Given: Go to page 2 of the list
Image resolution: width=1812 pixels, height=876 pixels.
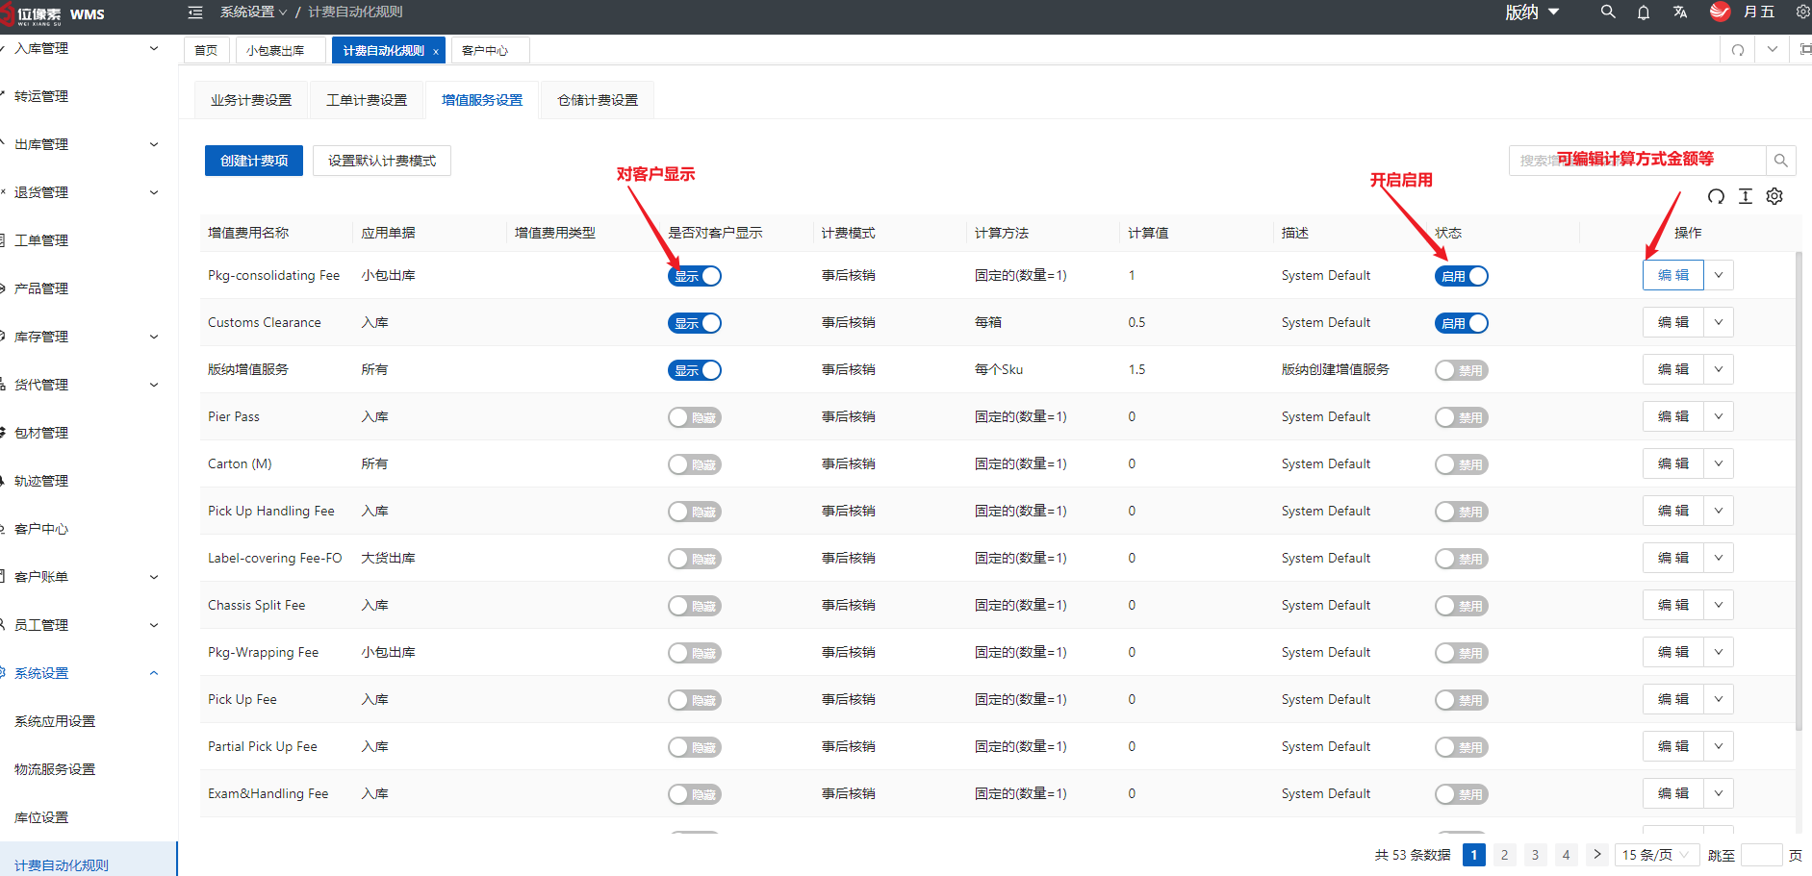Looking at the screenshot, I should click(x=1505, y=855).
